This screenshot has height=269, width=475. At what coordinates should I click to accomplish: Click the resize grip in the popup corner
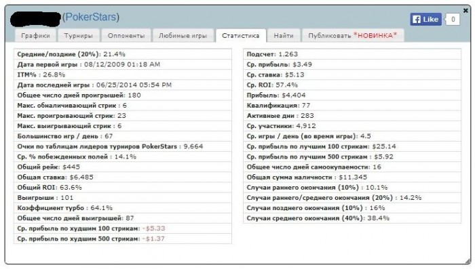[468, 261]
